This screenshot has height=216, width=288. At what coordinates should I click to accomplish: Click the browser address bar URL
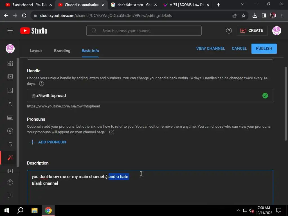[106, 16]
